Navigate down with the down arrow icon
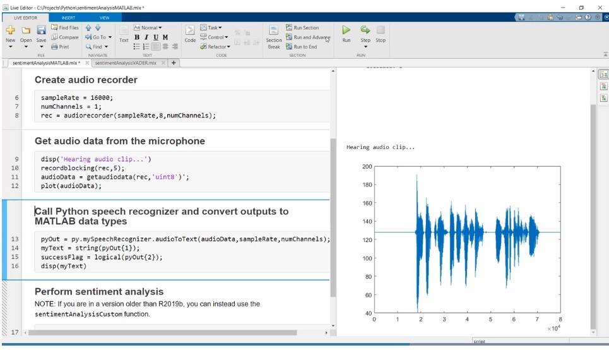The width and height of the screenshot is (609, 350). (x=98, y=28)
